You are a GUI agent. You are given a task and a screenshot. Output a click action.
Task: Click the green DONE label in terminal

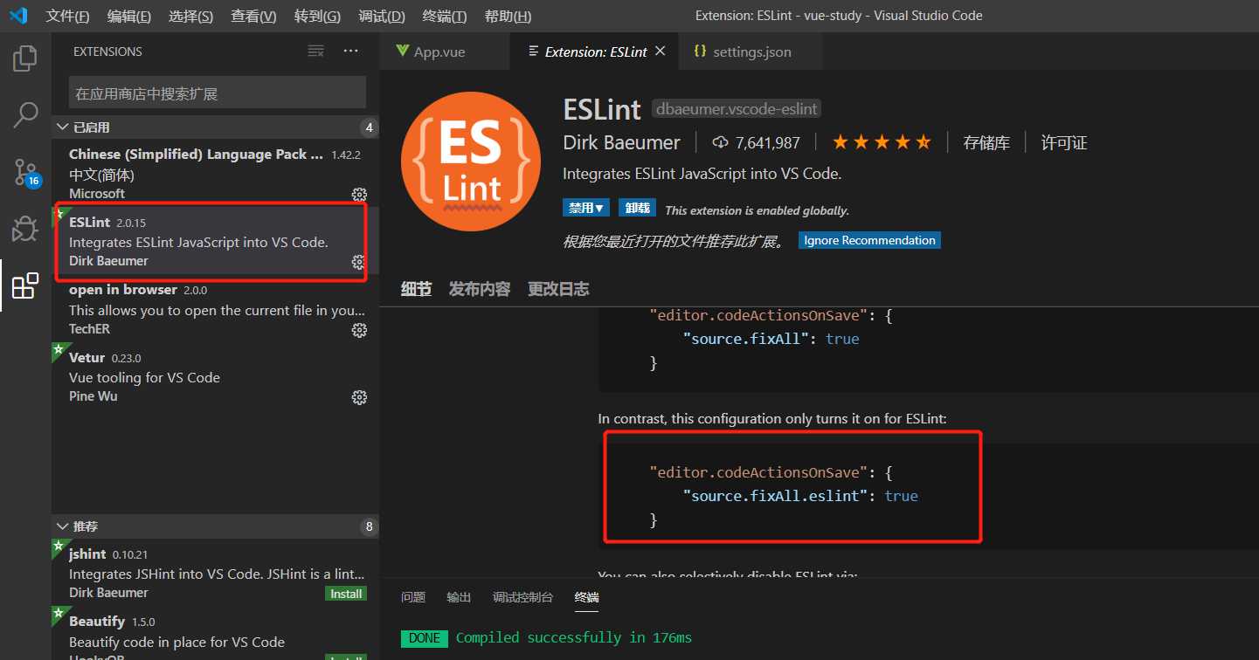pyautogui.click(x=425, y=638)
